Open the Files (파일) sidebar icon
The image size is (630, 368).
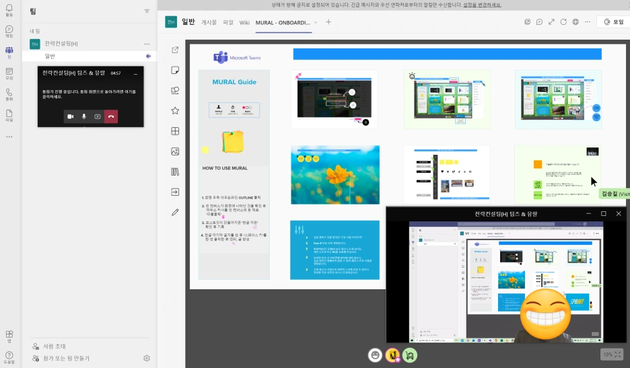(x=9, y=115)
